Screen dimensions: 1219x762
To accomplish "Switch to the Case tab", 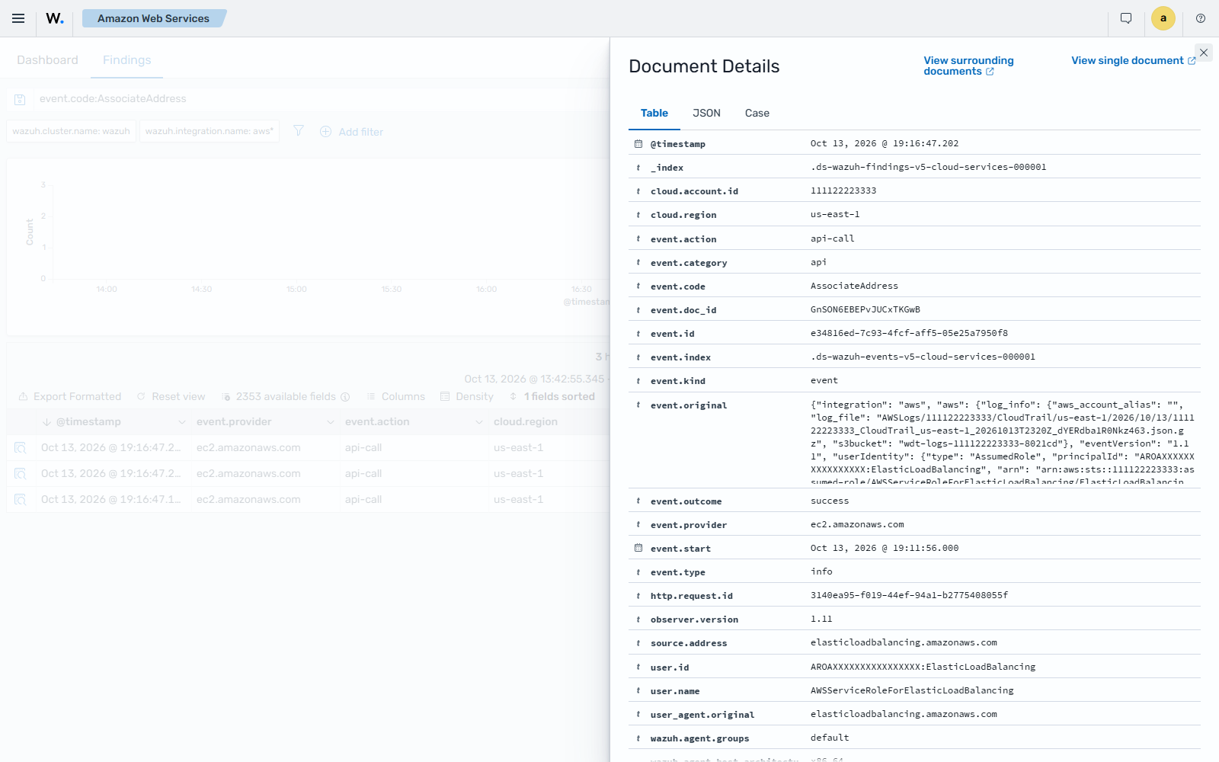I will 757,113.
